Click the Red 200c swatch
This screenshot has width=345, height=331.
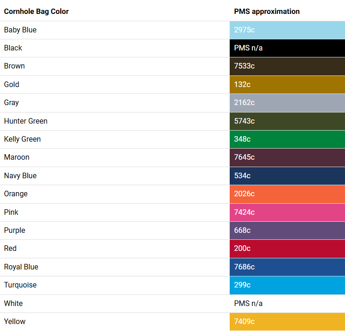(288, 249)
